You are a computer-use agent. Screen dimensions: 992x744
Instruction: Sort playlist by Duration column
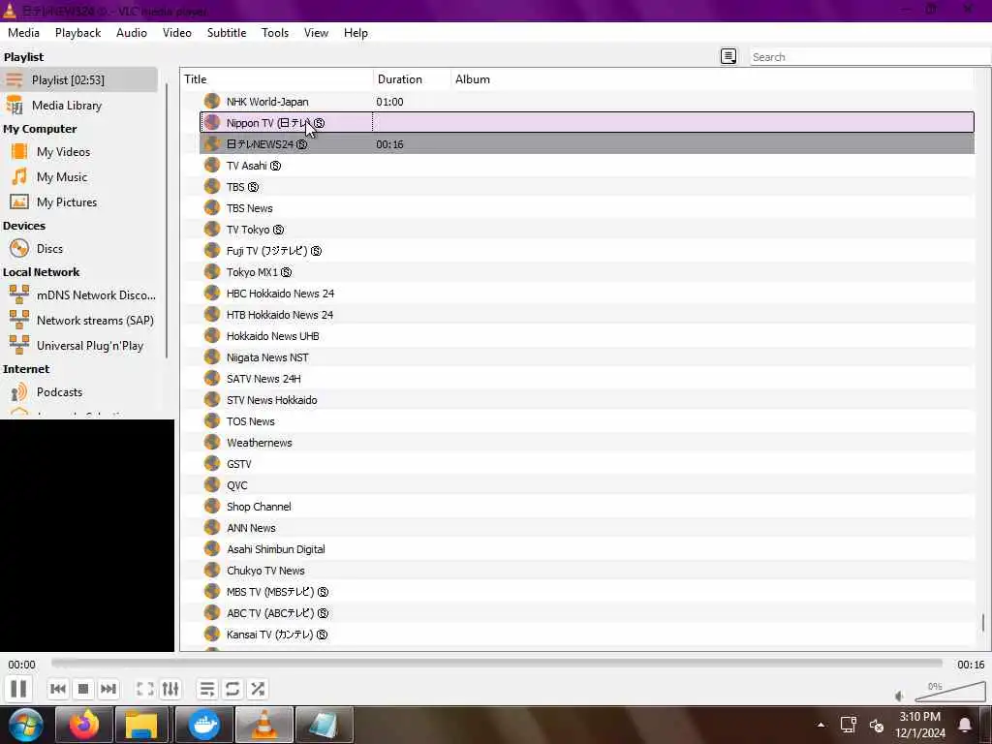[x=412, y=79]
